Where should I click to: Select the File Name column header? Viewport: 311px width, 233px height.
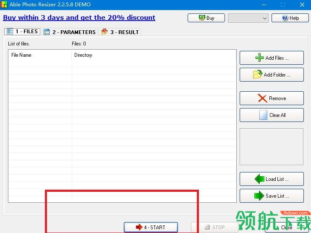pos(40,55)
